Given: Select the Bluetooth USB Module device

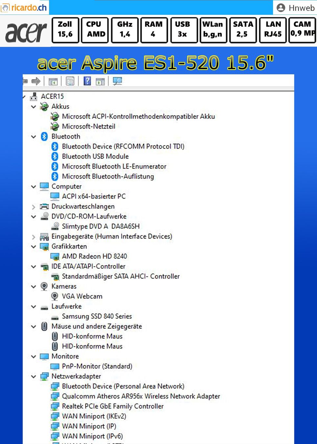Looking at the screenshot, I should (x=95, y=157).
